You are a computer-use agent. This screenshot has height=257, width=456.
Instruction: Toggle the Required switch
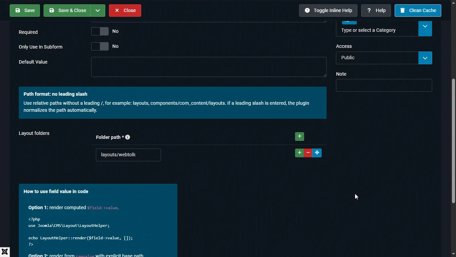pyautogui.click(x=100, y=31)
